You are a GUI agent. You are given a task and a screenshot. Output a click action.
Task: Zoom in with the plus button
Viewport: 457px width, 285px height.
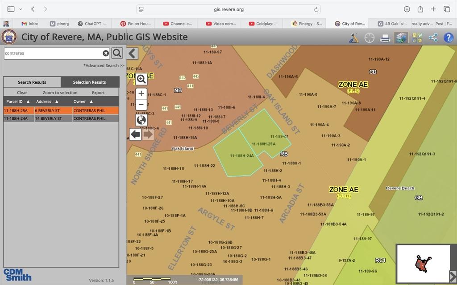(x=141, y=94)
